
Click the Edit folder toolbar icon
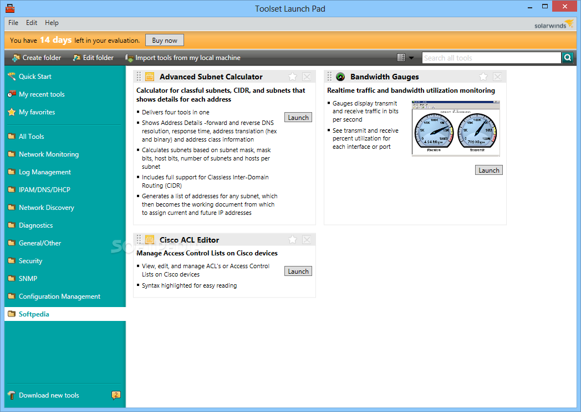pyautogui.click(x=77, y=58)
